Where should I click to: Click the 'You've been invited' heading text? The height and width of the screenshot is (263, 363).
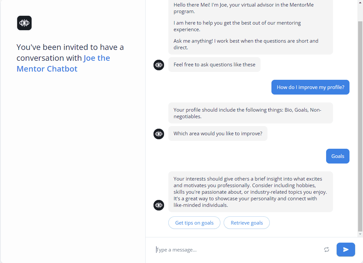(x=70, y=58)
